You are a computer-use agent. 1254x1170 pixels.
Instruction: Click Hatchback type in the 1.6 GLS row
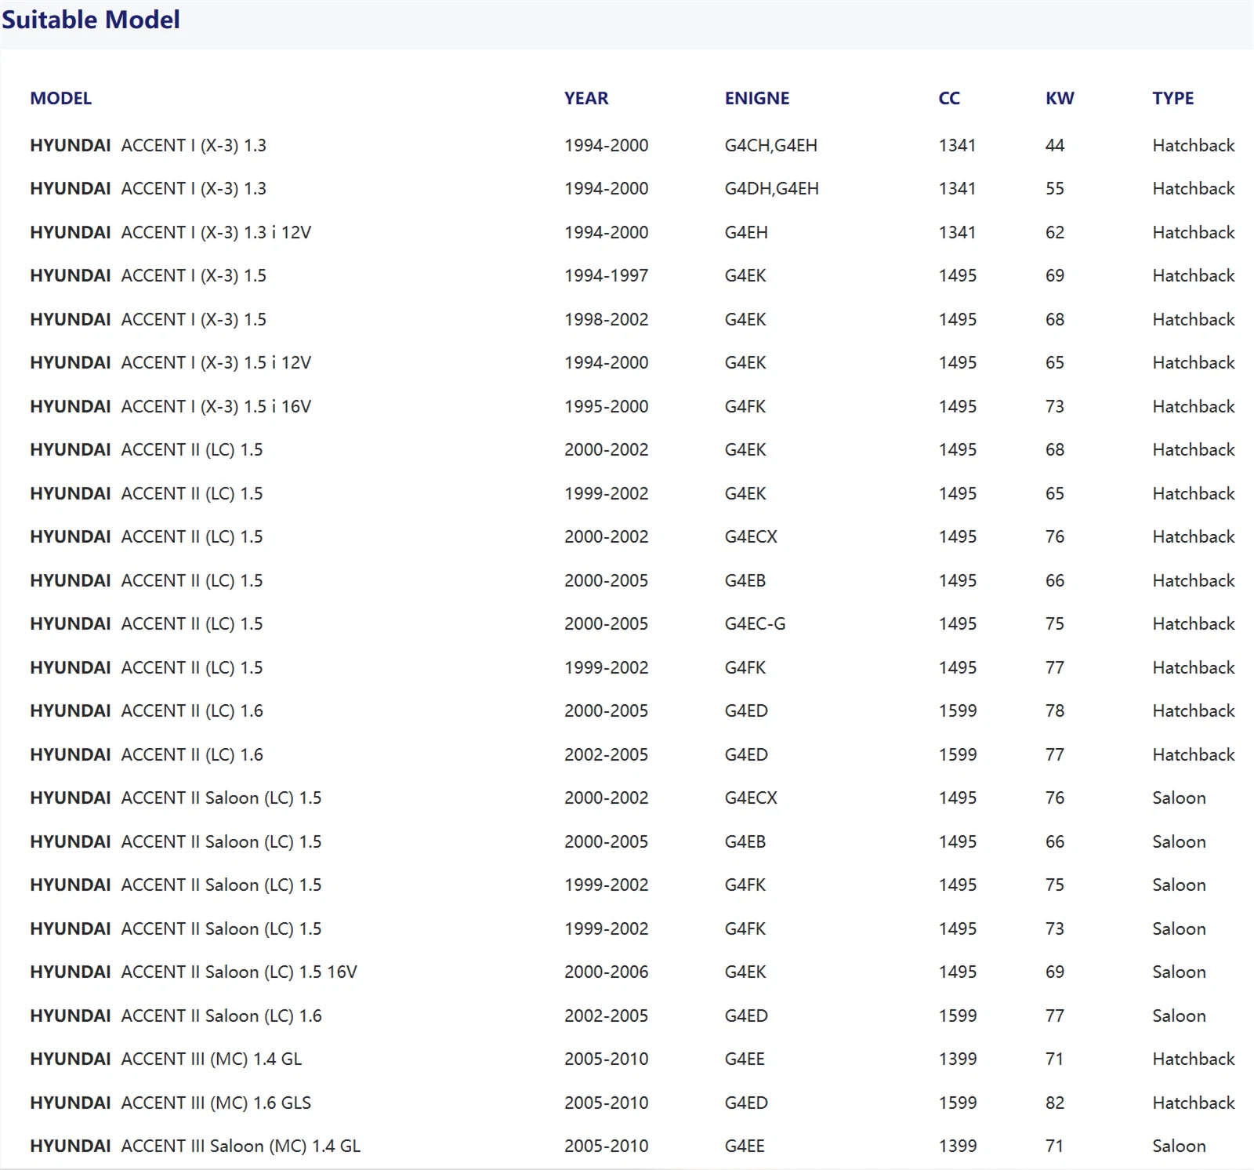point(1194,1103)
